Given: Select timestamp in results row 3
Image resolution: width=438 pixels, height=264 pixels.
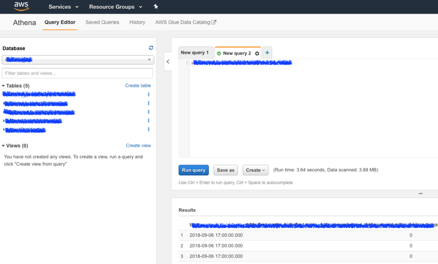Looking at the screenshot, I should pos(216,256).
